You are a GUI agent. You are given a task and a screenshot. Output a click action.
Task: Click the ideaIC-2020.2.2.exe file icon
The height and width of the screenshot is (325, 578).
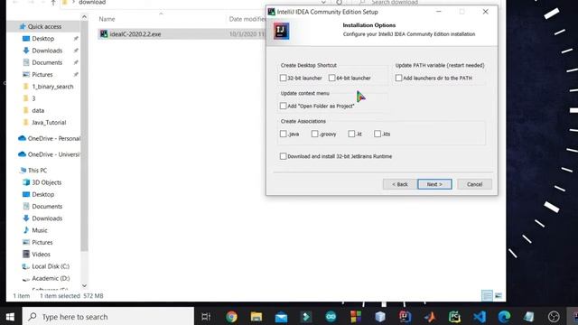[x=104, y=34]
